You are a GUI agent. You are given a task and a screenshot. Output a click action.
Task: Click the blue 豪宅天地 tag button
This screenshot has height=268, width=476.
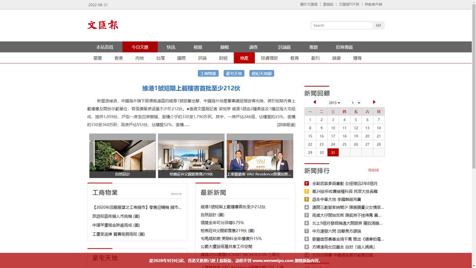tap(234, 73)
